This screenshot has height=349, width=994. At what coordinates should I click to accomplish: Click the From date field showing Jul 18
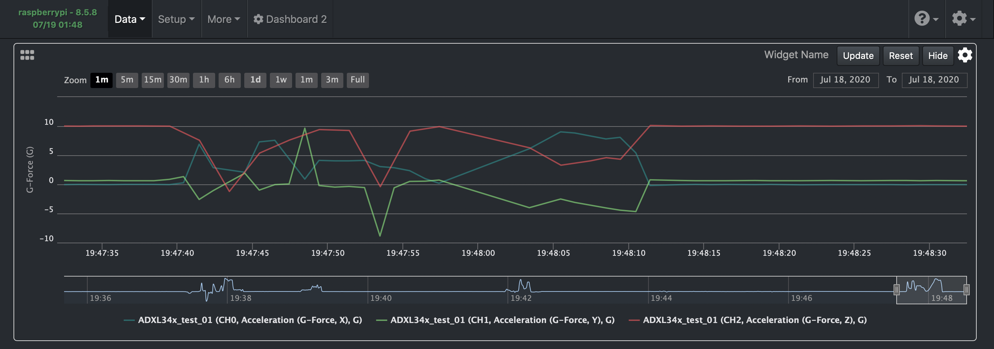click(x=846, y=79)
